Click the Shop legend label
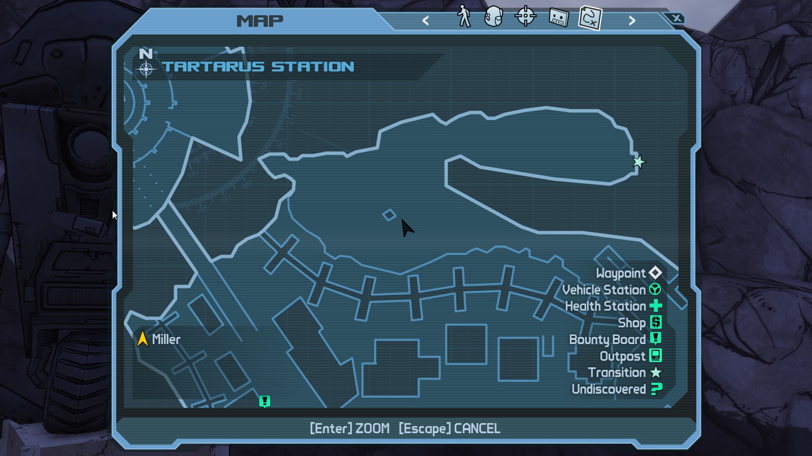This screenshot has width=812, height=456. click(x=632, y=323)
